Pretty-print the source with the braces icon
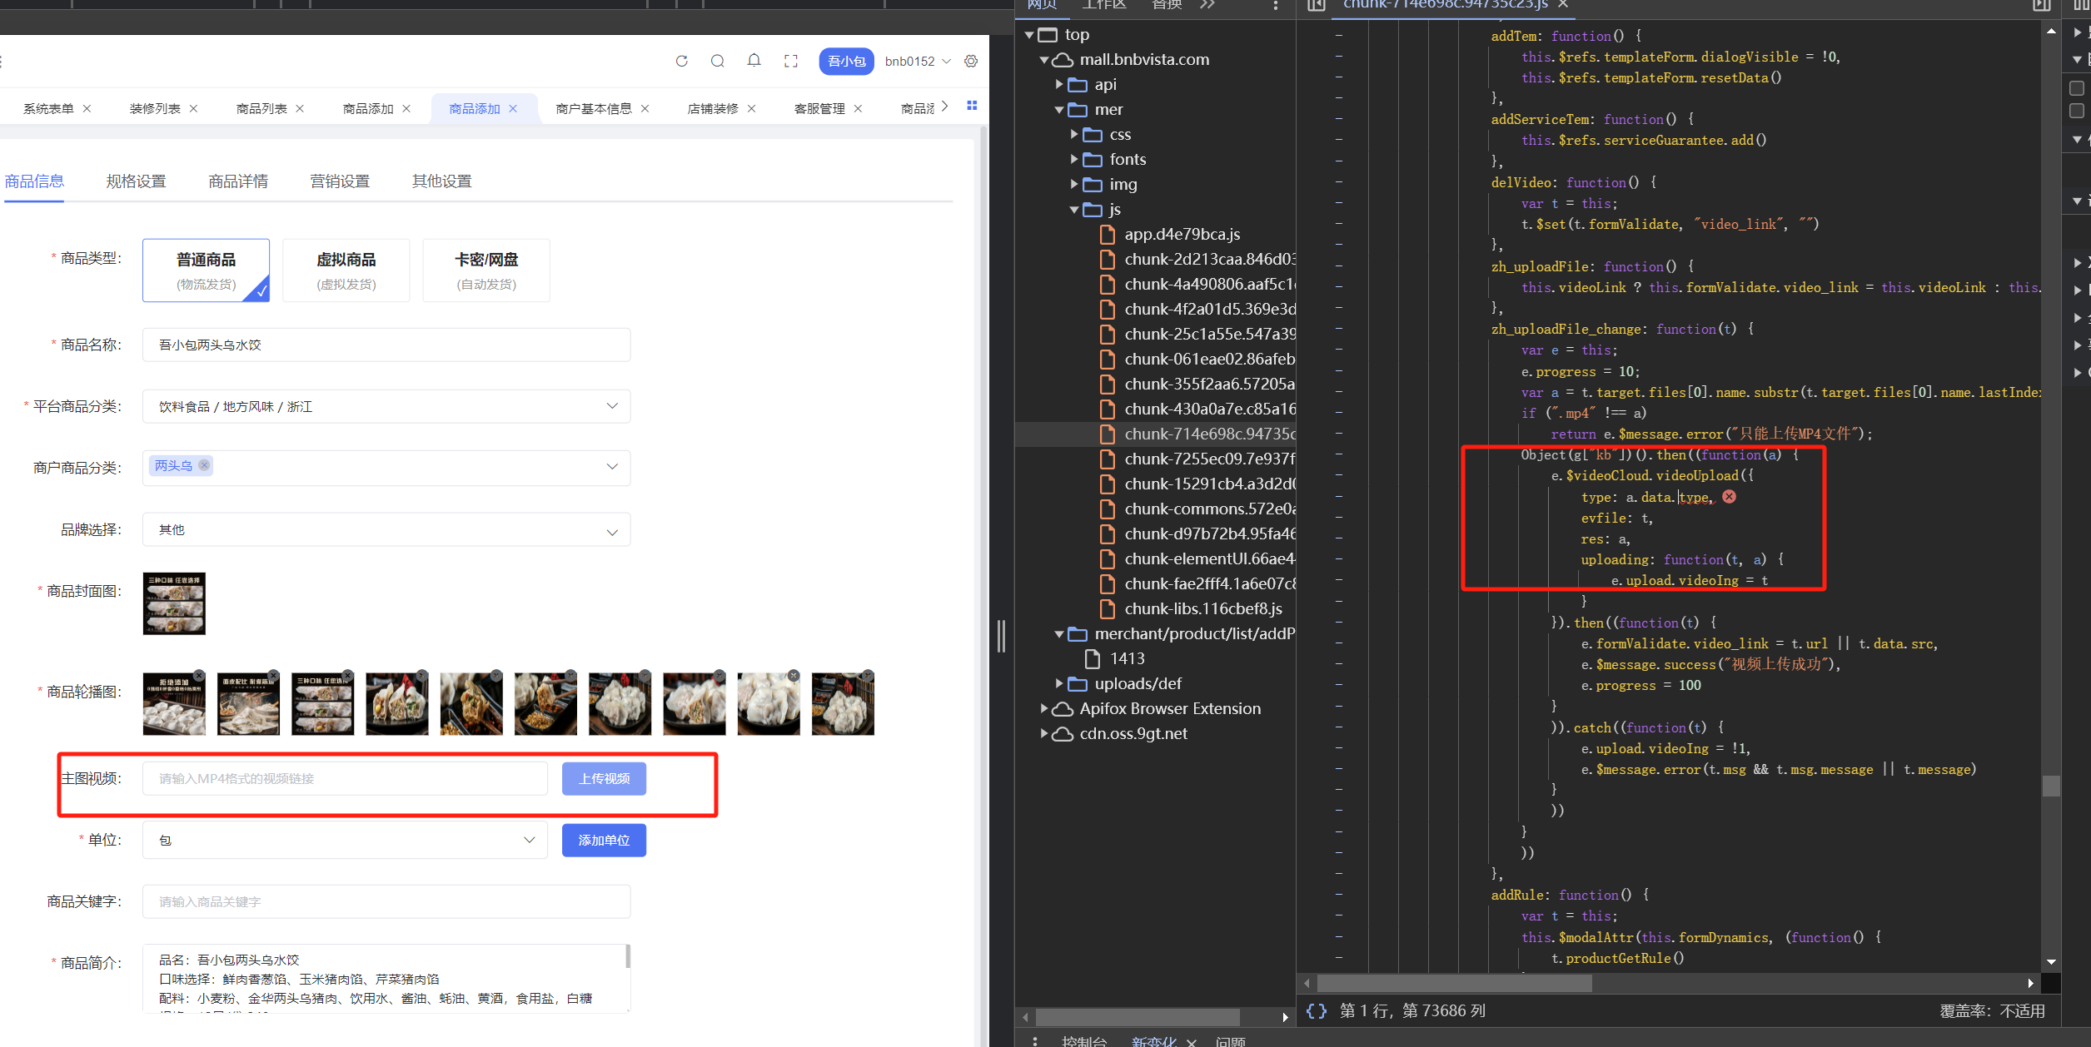This screenshot has width=2091, height=1047. tap(1317, 1010)
